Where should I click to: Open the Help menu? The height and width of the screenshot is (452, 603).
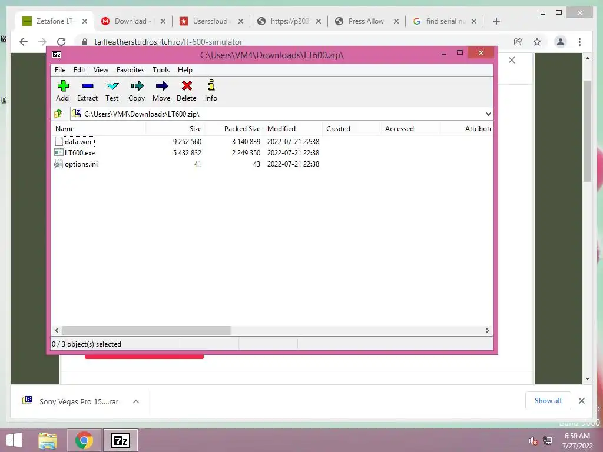click(185, 70)
